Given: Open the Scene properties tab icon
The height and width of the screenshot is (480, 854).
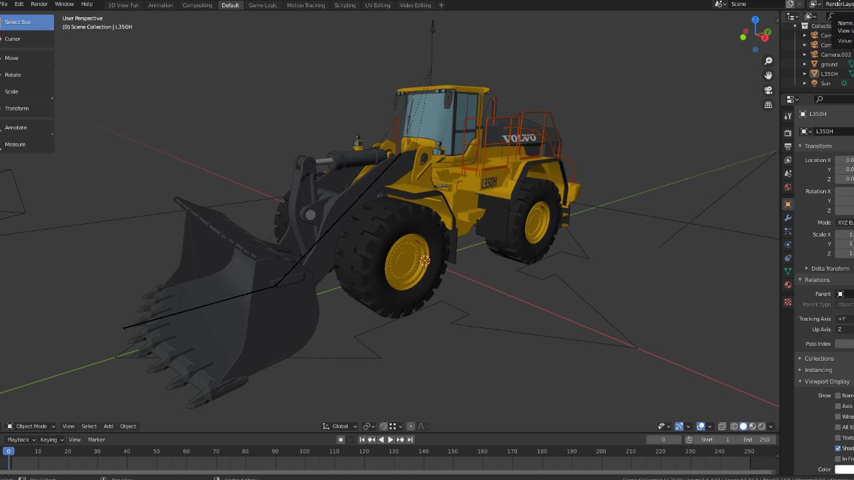Looking at the screenshot, I should [x=788, y=173].
